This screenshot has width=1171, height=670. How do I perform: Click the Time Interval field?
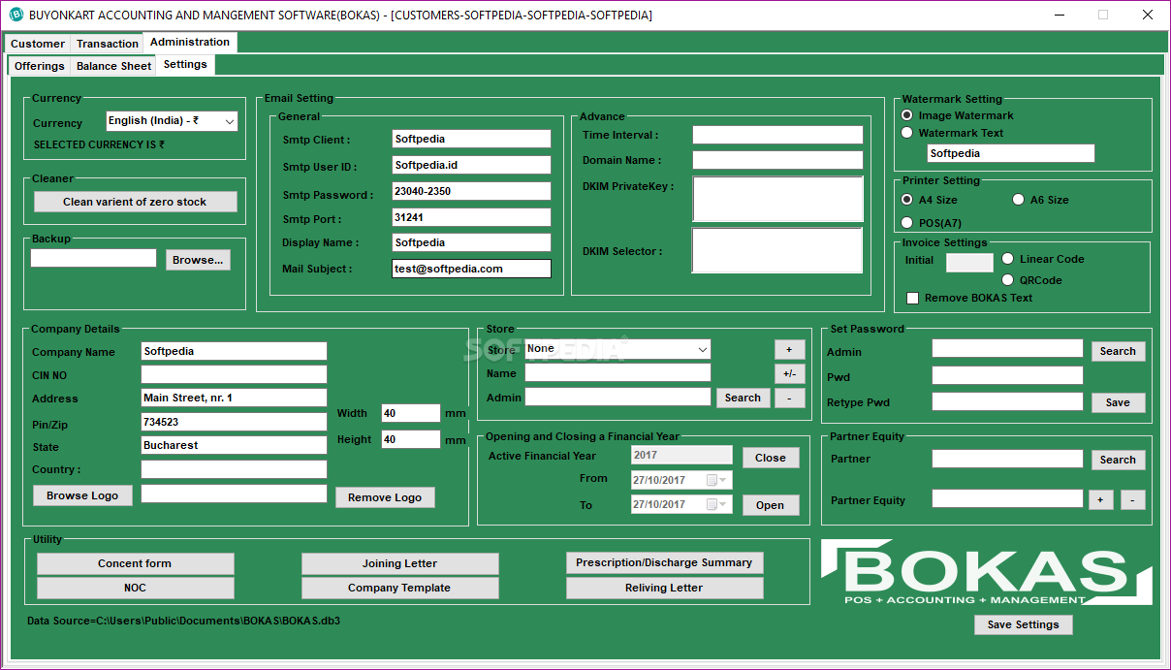(777, 135)
